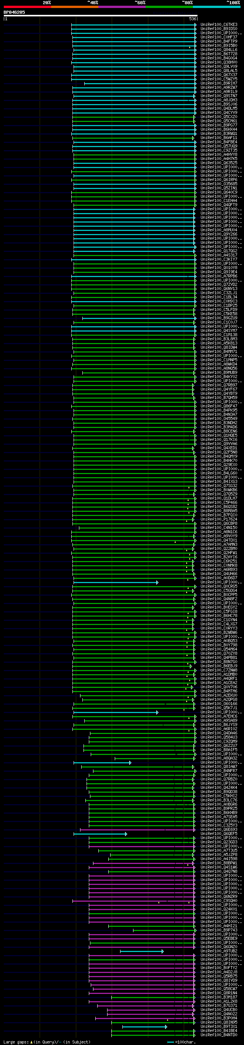Open hit UniRef100_C0HF37
Viewport: 244px width, 1045px height.
pos(219,37)
